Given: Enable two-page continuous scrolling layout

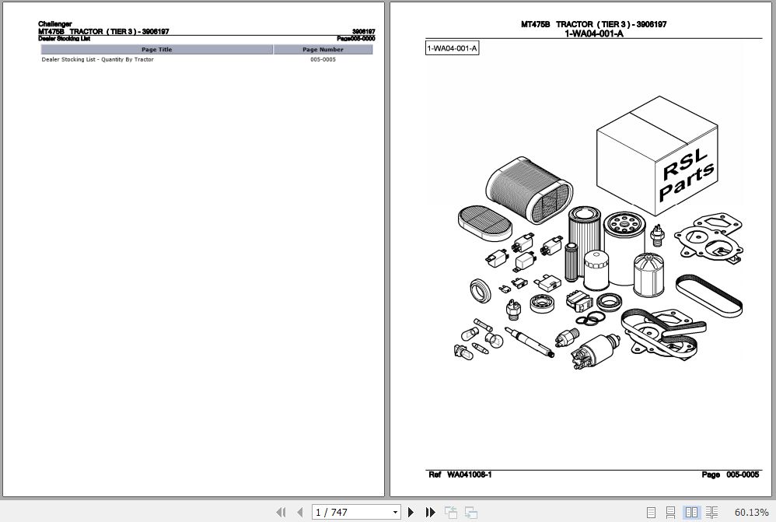Looking at the screenshot, I should pos(712,512).
